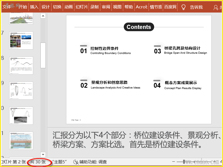This screenshot has width=223, height=167.
Task: Click the thumbnail pane scroll-up arrow
Action: [43, 16]
